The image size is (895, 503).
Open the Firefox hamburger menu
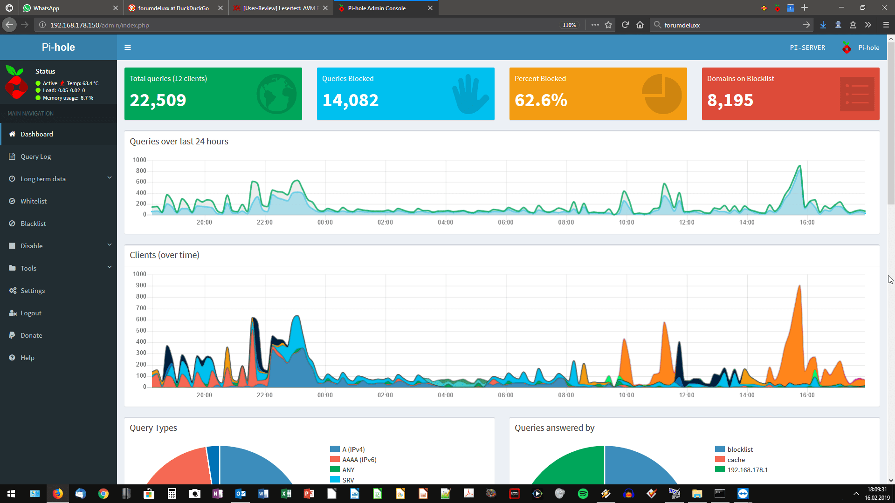click(x=886, y=25)
